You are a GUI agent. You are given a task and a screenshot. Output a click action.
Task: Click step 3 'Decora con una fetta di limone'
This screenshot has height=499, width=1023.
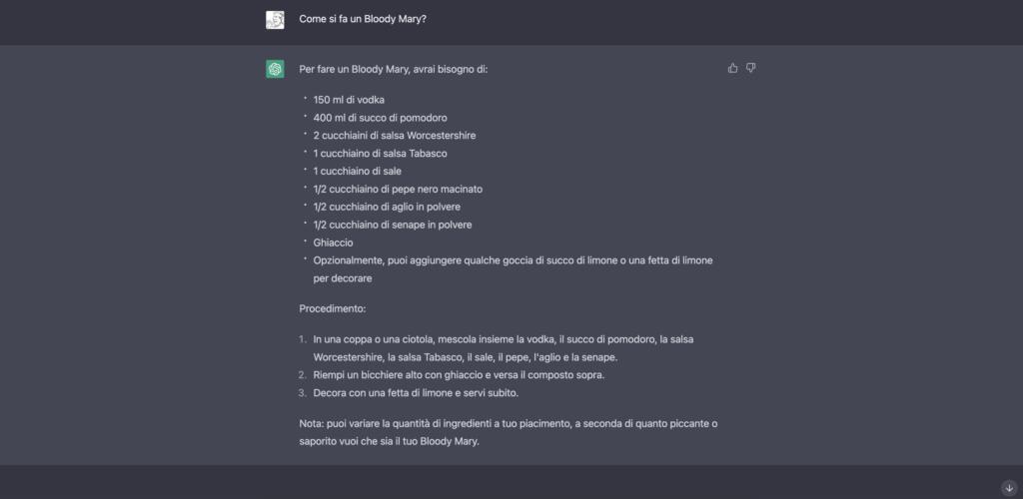[415, 392]
